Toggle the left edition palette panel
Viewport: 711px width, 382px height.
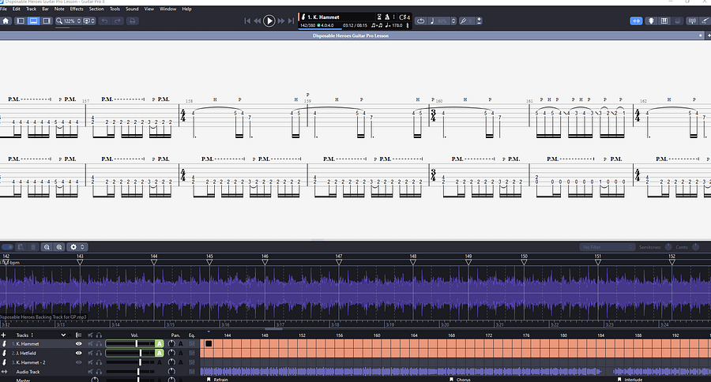click(21, 21)
